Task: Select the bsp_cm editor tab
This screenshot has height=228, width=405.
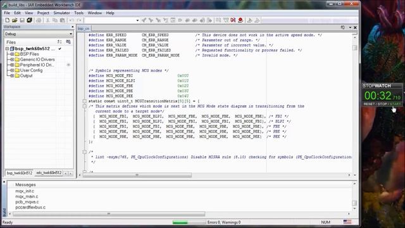Action: pyautogui.click(x=84, y=28)
